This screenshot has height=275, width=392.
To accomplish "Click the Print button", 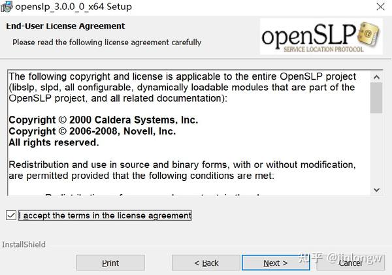I will coord(110,263).
